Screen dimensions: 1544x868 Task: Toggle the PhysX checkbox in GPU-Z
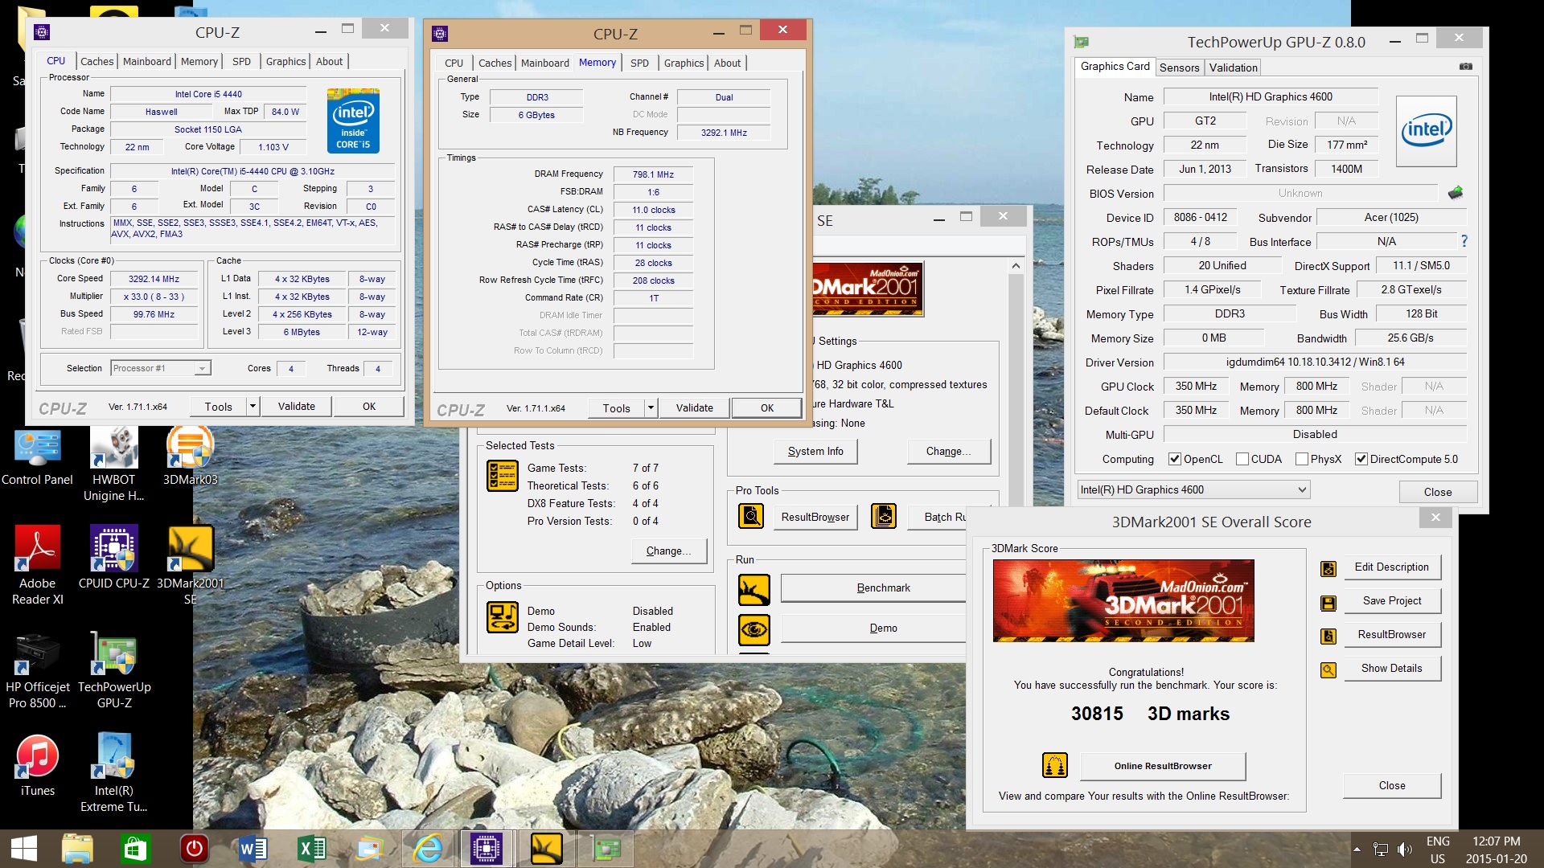[1302, 459]
